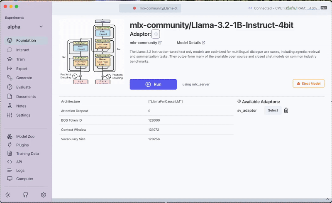This screenshot has height=203, width=332.
Task: Open the Interact chat section
Action: coord(22,50)
